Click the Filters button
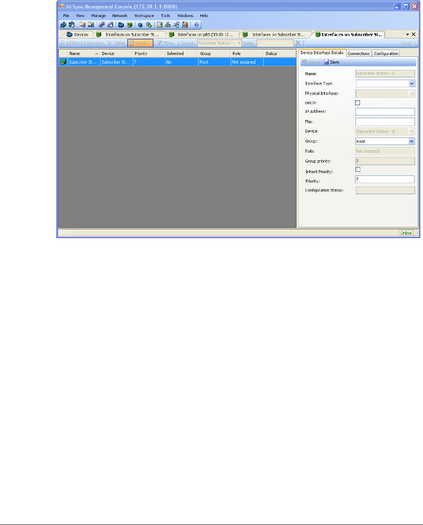 tap(165, 43)
